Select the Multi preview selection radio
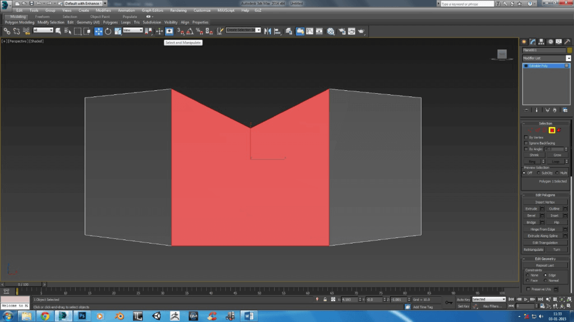The image size is (574, 322). click(x=557, y=173)
